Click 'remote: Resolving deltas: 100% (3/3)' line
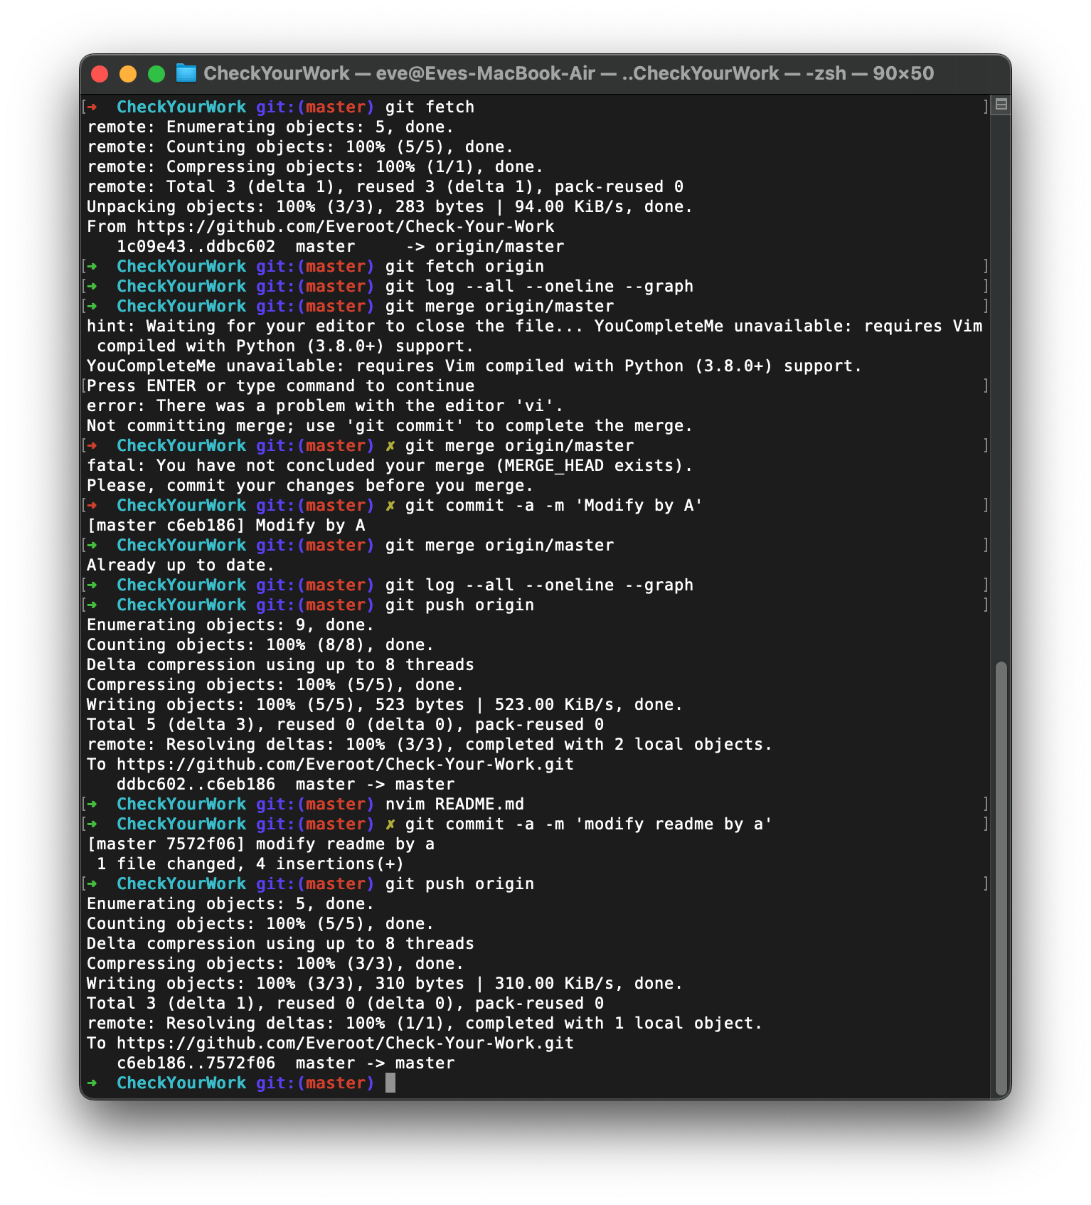This screenshot has height=1205, width=1091. pos(430,744)
